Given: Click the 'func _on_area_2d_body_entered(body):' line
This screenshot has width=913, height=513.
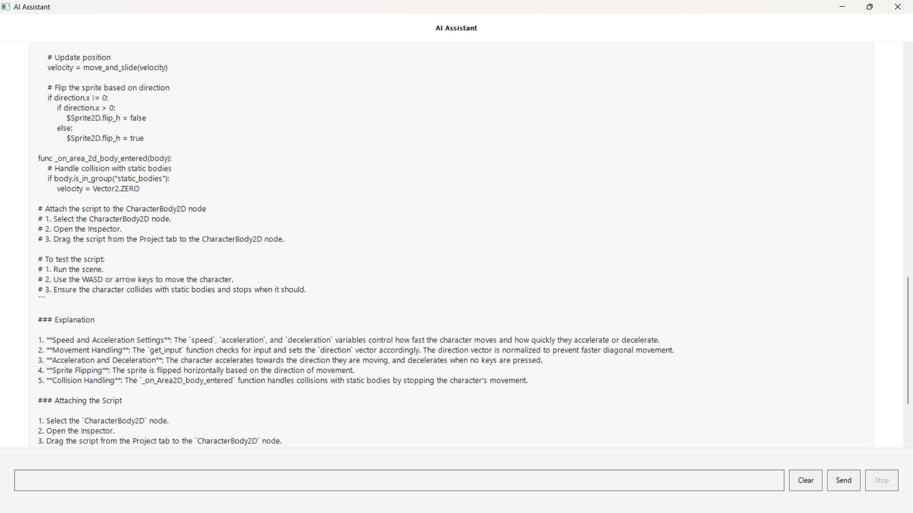Looking at the screenshot, I should pyautogui.click(x=105, y=158).
